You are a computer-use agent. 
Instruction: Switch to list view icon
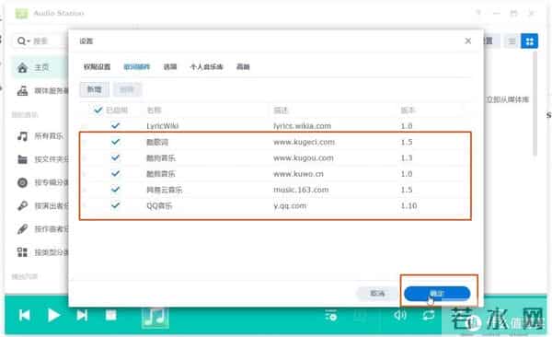512,41
